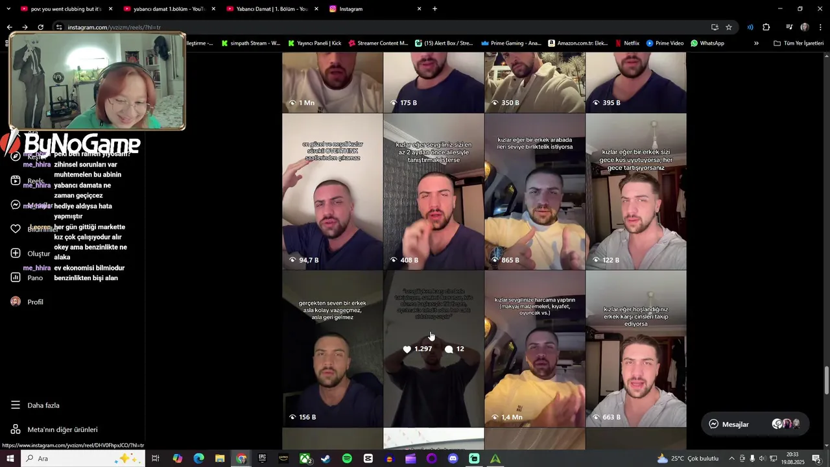Open the Daha fazla hamburger menu
This screenshot has width=830, height=467.
[35, 405]
